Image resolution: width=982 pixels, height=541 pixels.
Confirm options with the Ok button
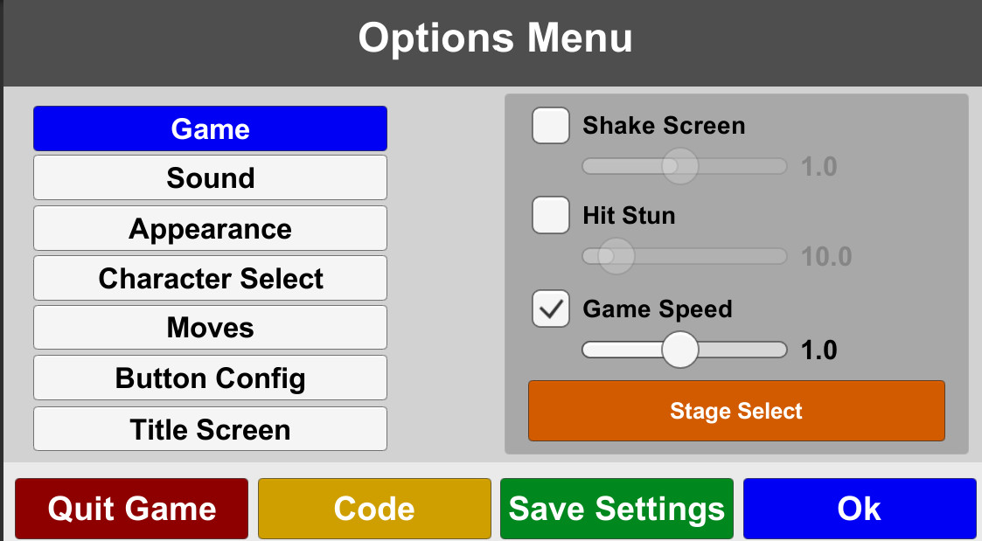pyautogui.click(x=860, y=508)
